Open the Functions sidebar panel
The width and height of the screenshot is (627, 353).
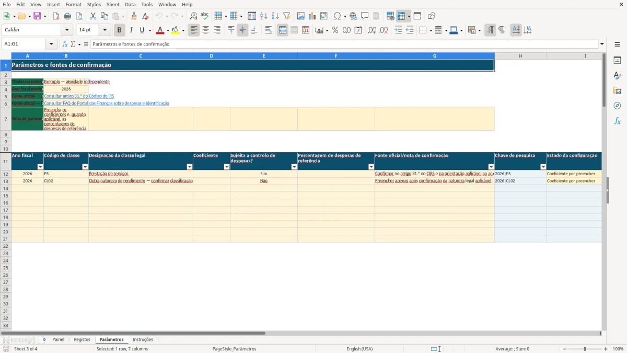[x=618, y=121]
